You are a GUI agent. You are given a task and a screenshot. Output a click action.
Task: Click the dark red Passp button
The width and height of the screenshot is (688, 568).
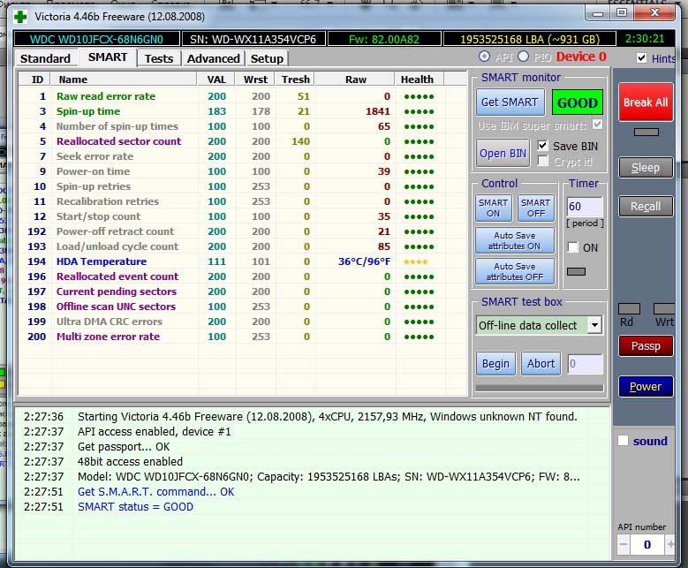(x=645, y=346)
